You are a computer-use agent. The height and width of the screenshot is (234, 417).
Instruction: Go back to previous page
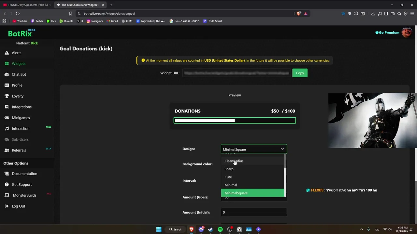tap(5, 14)
